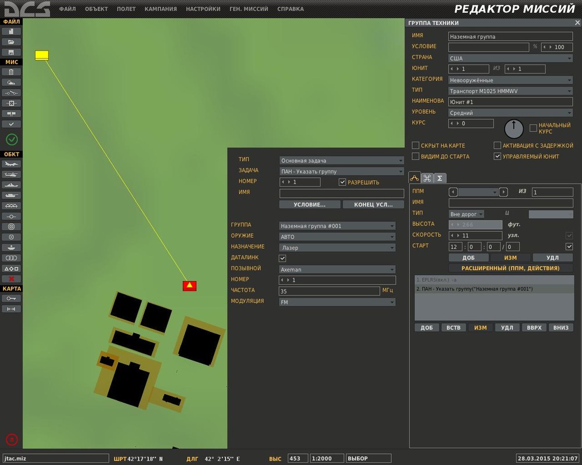Viewport: 582px width, 465px height.
Task: Click the open mission folder icon
Action: (11, 42)
